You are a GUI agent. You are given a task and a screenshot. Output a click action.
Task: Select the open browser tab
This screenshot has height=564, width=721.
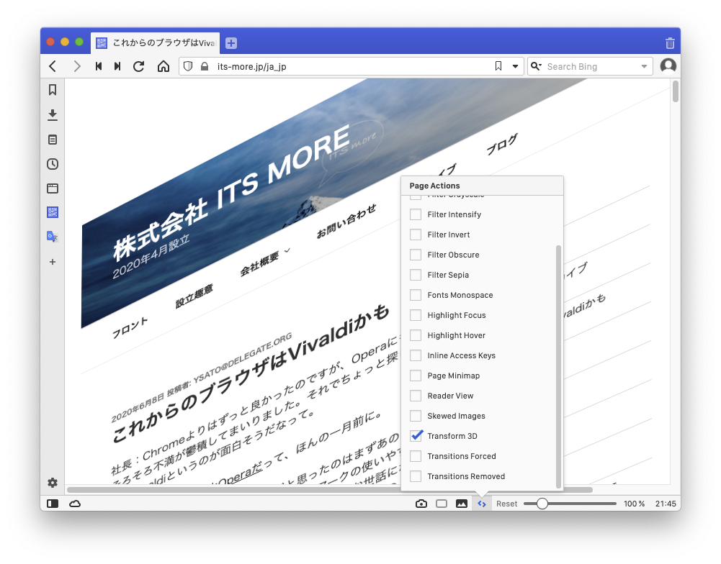tap(156, 43)
